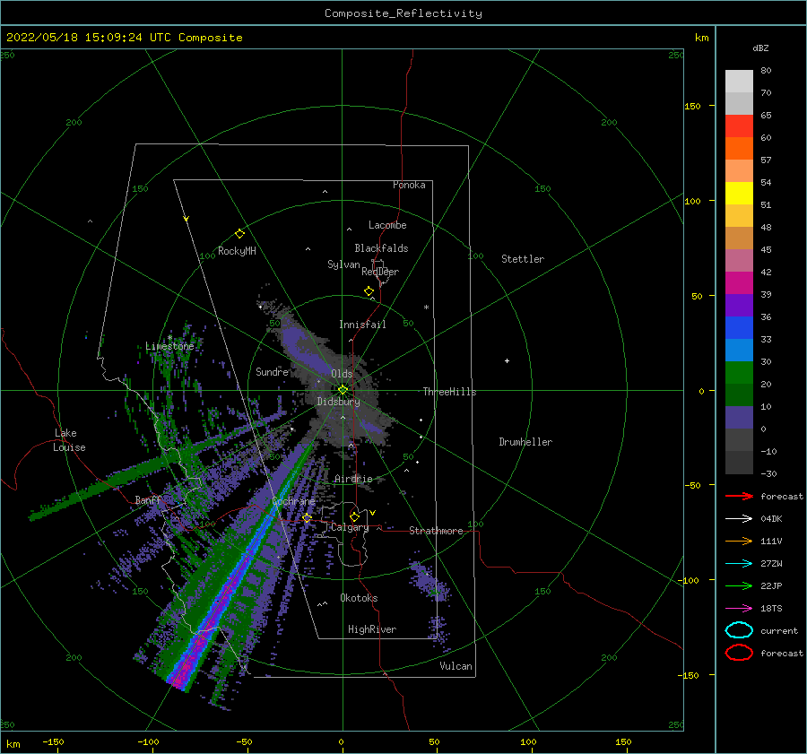This screenshot has height=754, width=807.
Task: Click the current legend text
Action: pyautogui.click(x=779, y=631)
